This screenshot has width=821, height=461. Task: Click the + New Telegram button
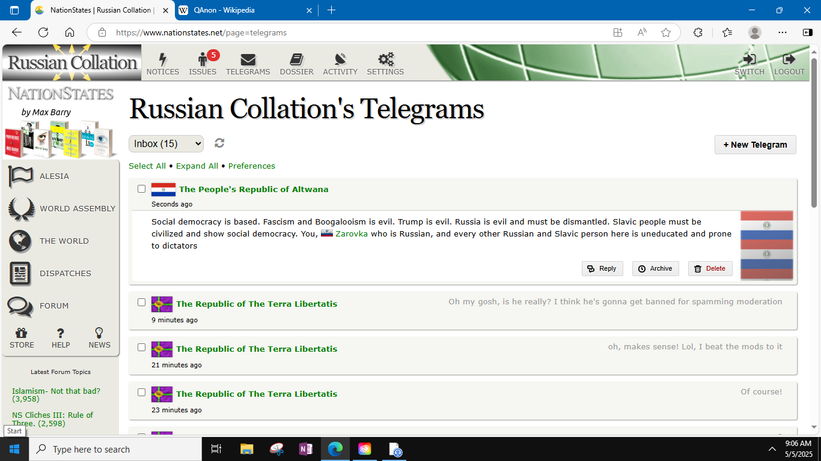755,145
